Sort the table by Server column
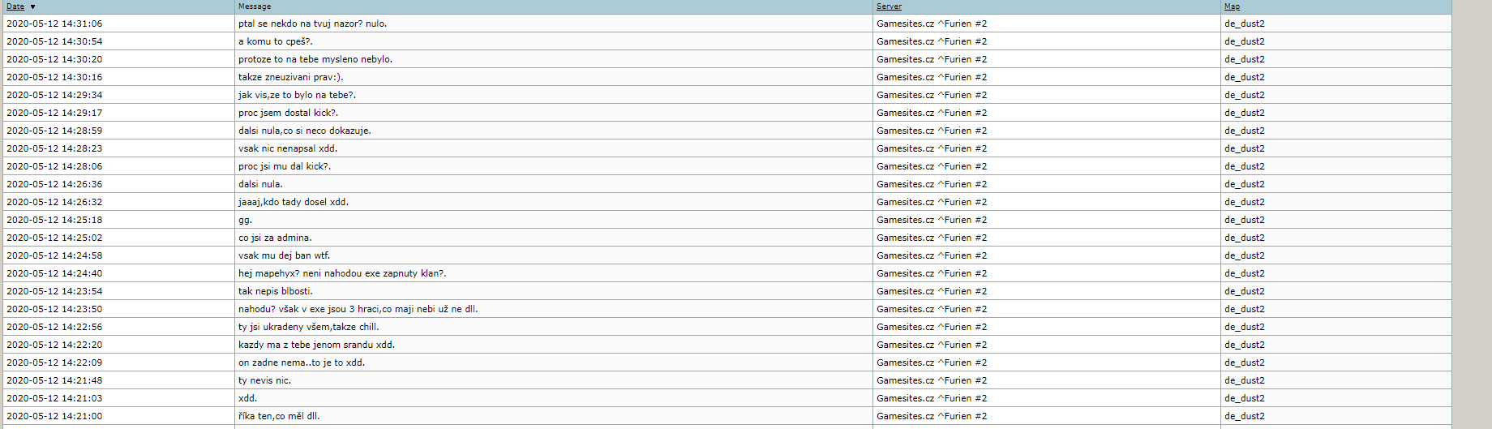This screenshot has width=1492, height=429. [889, 6]
